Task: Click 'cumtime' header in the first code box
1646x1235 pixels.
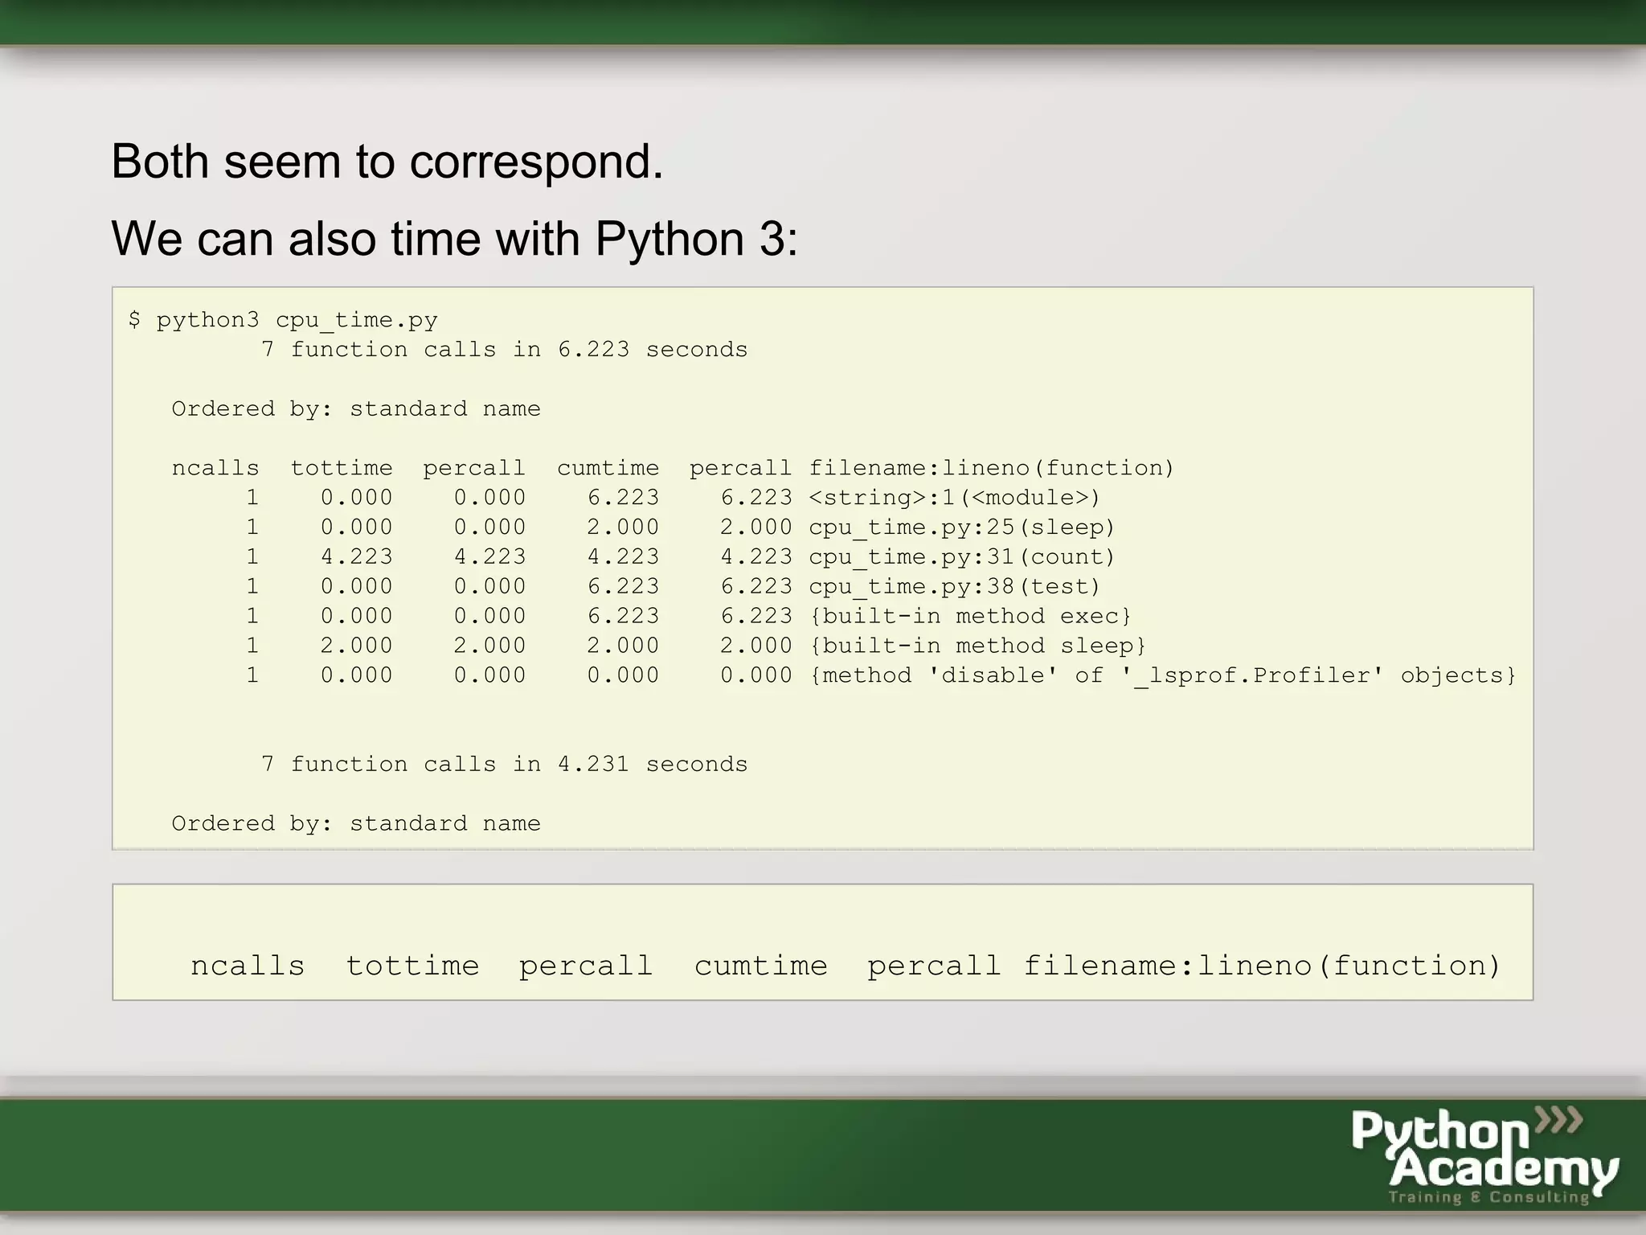Action: pos(608,468)
